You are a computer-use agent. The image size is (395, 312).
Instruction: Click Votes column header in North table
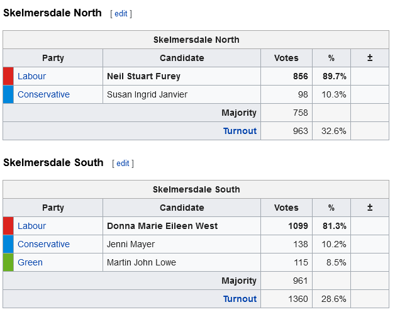pyautogui.click(x=286, y=58)
